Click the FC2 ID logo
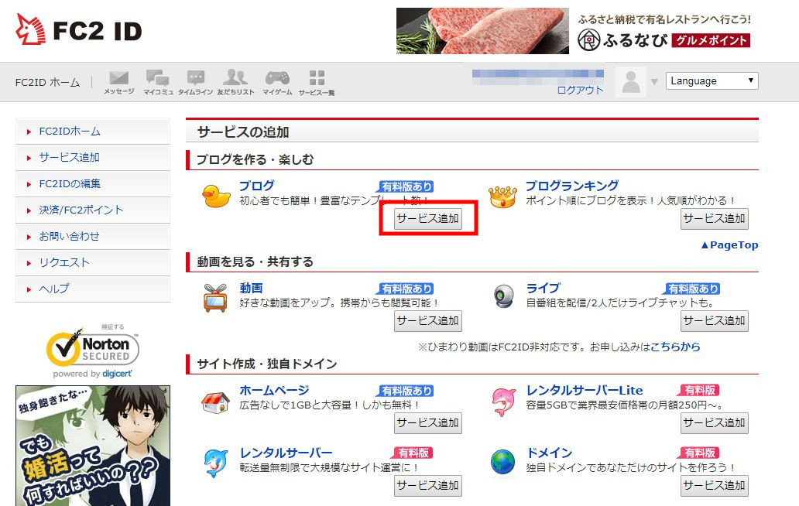799x506 pixels. click(x=79, y=29)
